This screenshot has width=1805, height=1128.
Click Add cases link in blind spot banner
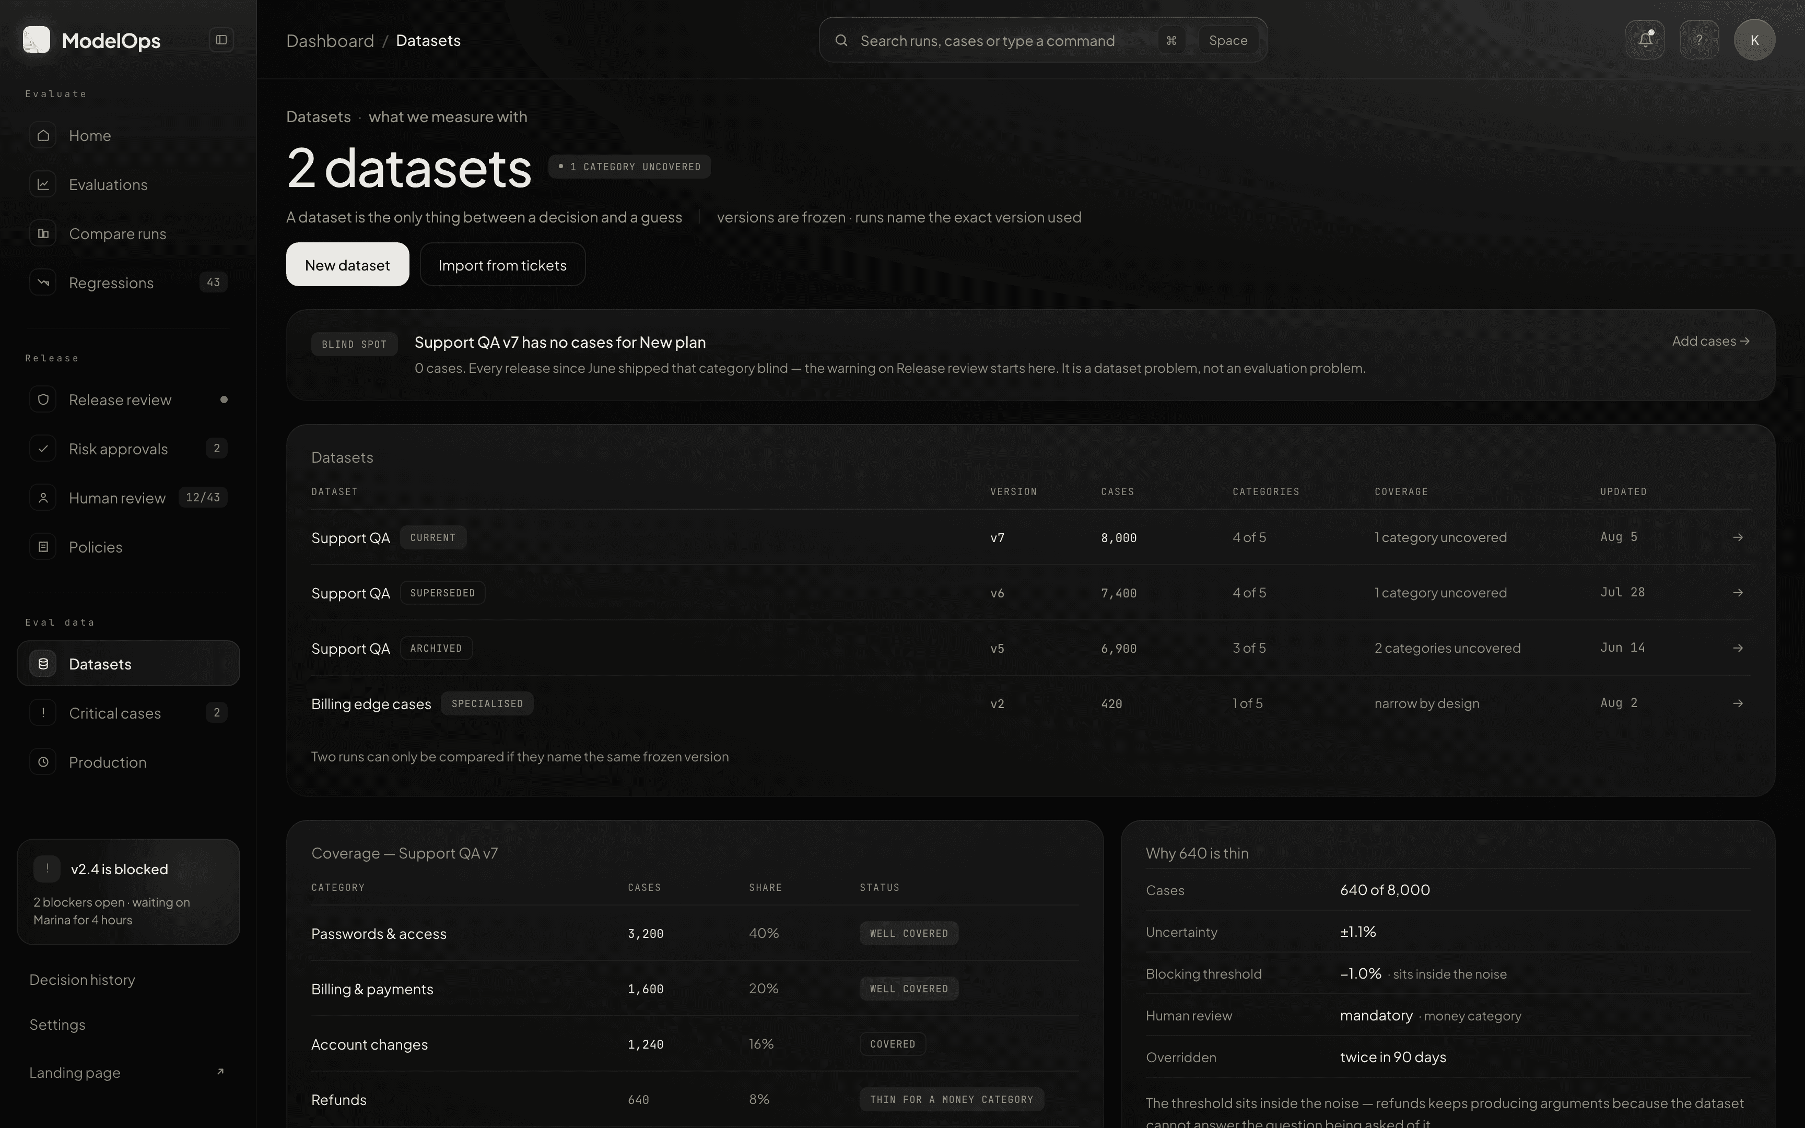point(1710,341)
